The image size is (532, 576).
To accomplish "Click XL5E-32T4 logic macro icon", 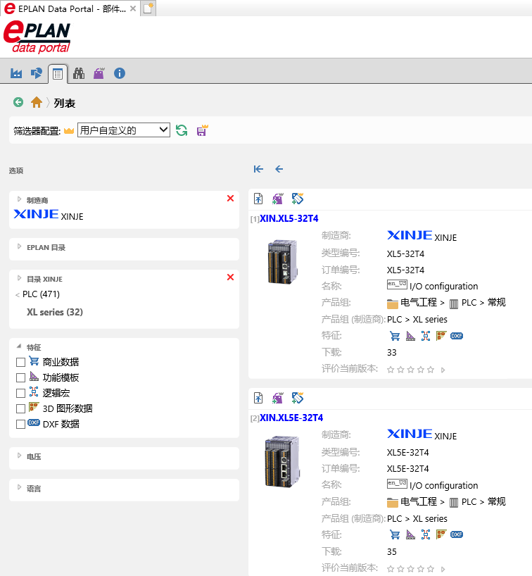I will click(426, 534).
